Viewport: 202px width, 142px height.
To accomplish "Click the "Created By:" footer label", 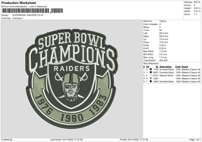I will (7, 139).
